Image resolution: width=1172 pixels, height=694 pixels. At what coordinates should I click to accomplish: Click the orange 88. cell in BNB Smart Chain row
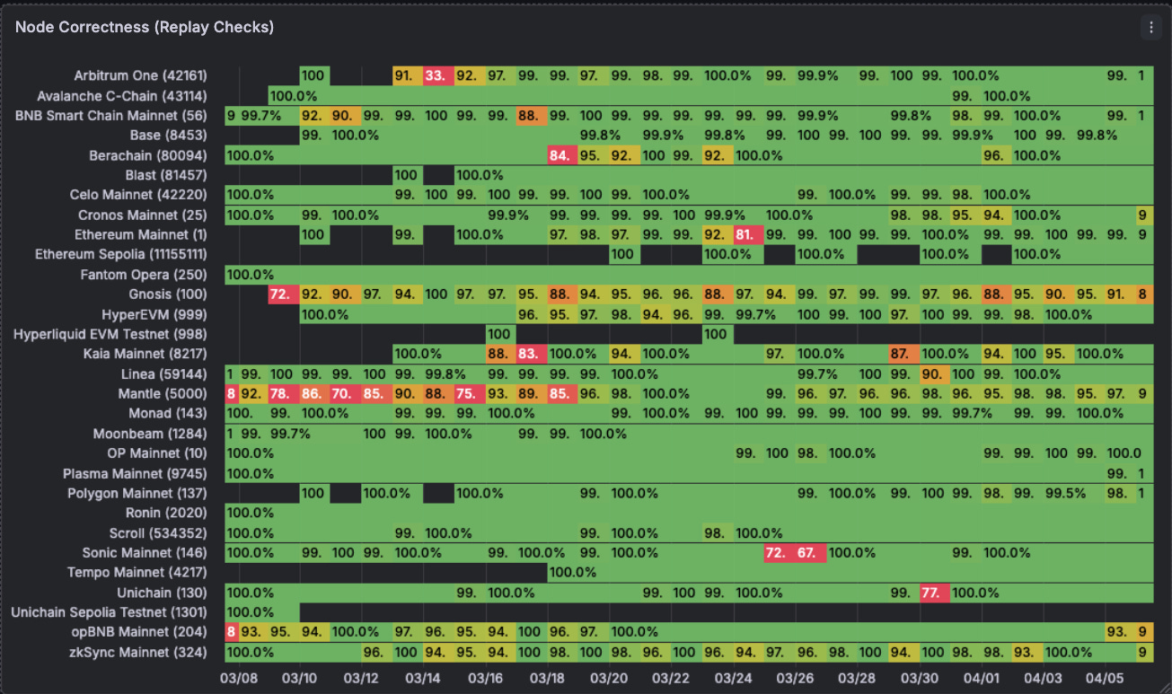532,115
